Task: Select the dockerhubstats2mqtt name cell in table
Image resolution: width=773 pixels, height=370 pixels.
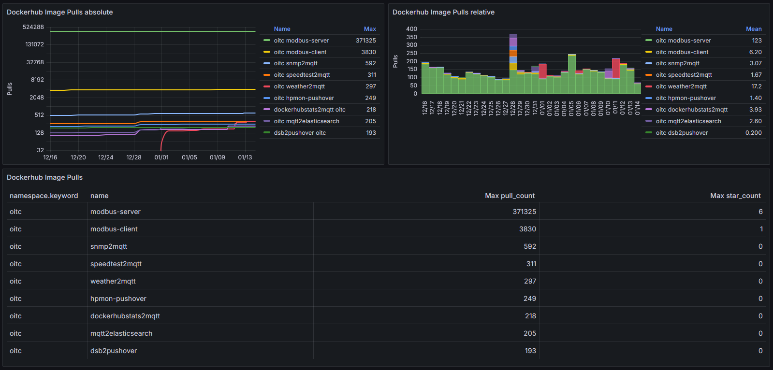Action: coord(200,316)
